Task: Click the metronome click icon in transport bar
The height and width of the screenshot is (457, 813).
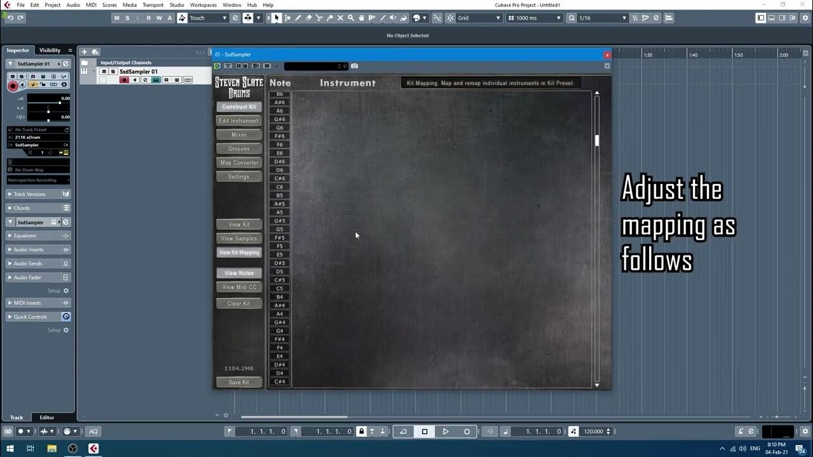Action: point(741,432)
